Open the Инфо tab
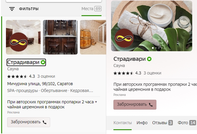Screen dimensions: 197x134 pos(142,123)
